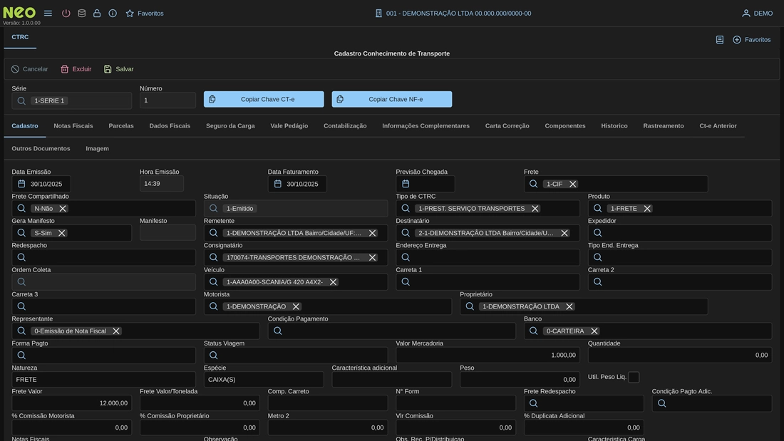Click the DEMO user profile icon
Image resolution: width=784 pixels, height=441 pixels.
(746, 14)
